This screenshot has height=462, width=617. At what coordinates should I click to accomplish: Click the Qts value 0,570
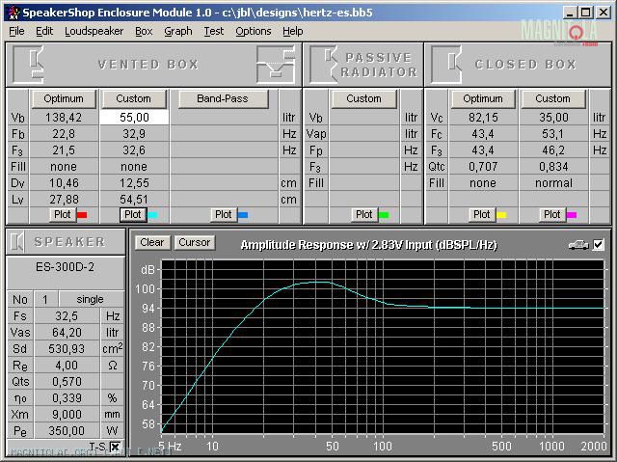click(67, 381)
